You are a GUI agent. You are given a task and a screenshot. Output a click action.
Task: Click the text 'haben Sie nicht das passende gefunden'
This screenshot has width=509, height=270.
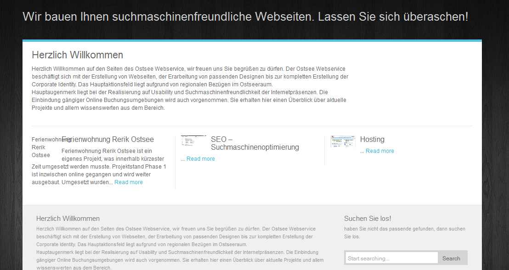(389, 229)
